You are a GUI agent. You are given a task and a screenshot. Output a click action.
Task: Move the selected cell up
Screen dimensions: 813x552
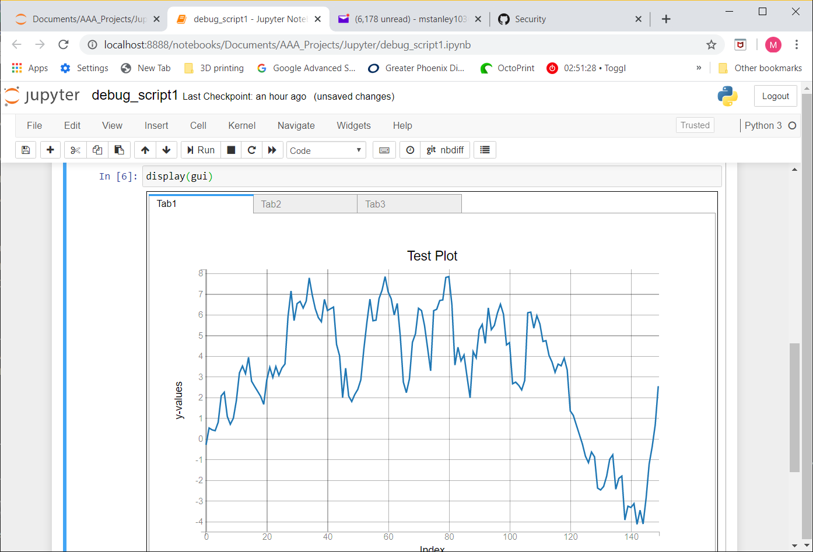pos(145,150)
